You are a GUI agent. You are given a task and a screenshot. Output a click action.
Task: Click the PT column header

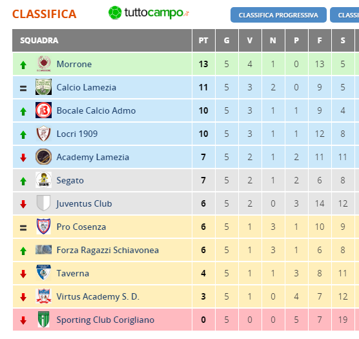(203, 40)
